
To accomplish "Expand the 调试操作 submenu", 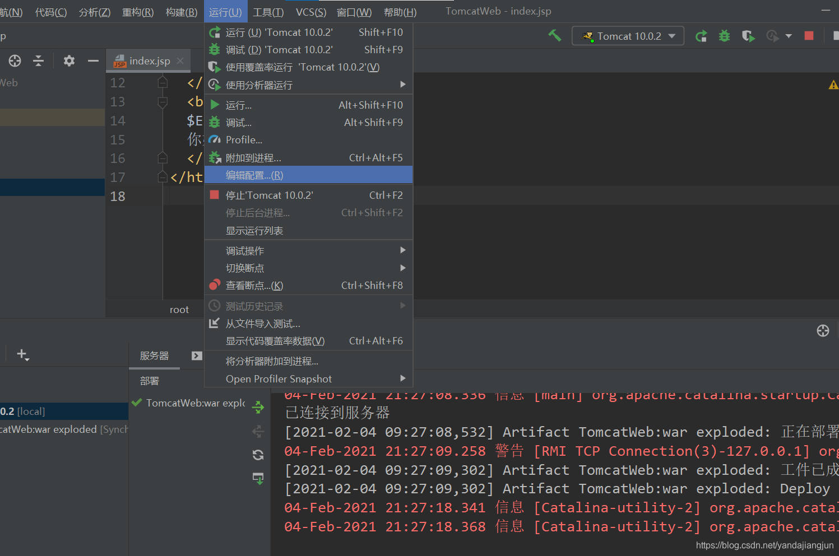I will 308,251.
